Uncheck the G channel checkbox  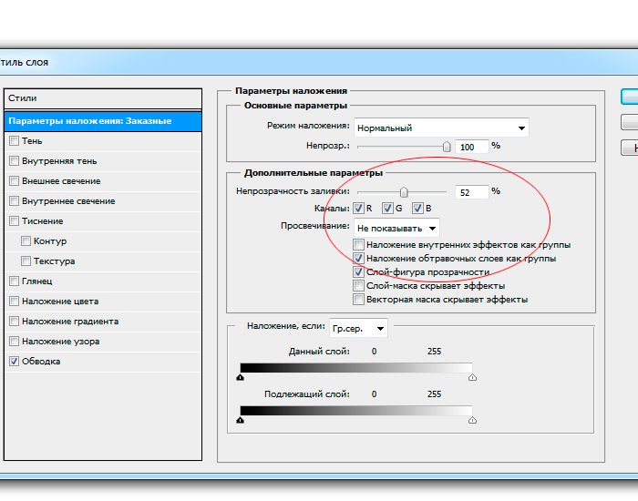click(387, 209)
